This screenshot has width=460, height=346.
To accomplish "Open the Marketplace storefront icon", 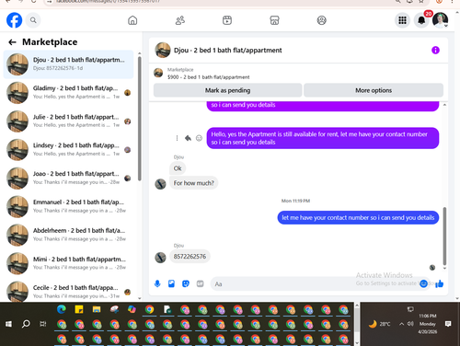I will click(274, 20).
